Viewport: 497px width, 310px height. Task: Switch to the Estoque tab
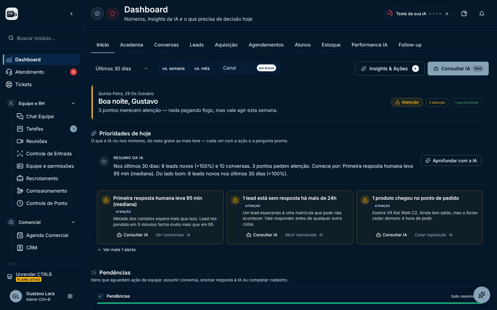(x=331, y=45)
